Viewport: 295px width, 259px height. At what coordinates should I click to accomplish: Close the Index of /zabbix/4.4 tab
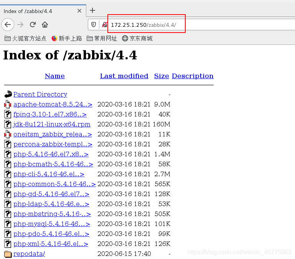coord(79,11)
